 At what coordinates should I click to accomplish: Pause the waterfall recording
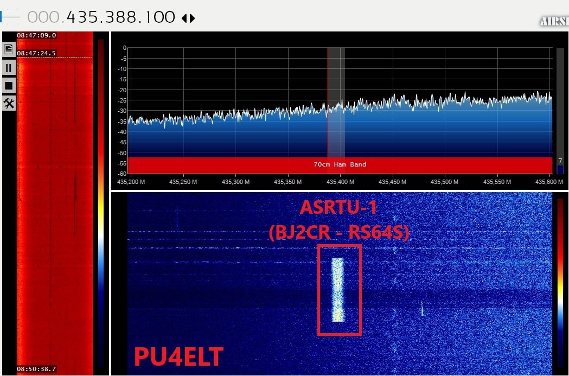pos(9,67)
